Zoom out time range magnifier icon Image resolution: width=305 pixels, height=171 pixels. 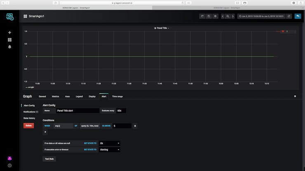click(228, 16)
